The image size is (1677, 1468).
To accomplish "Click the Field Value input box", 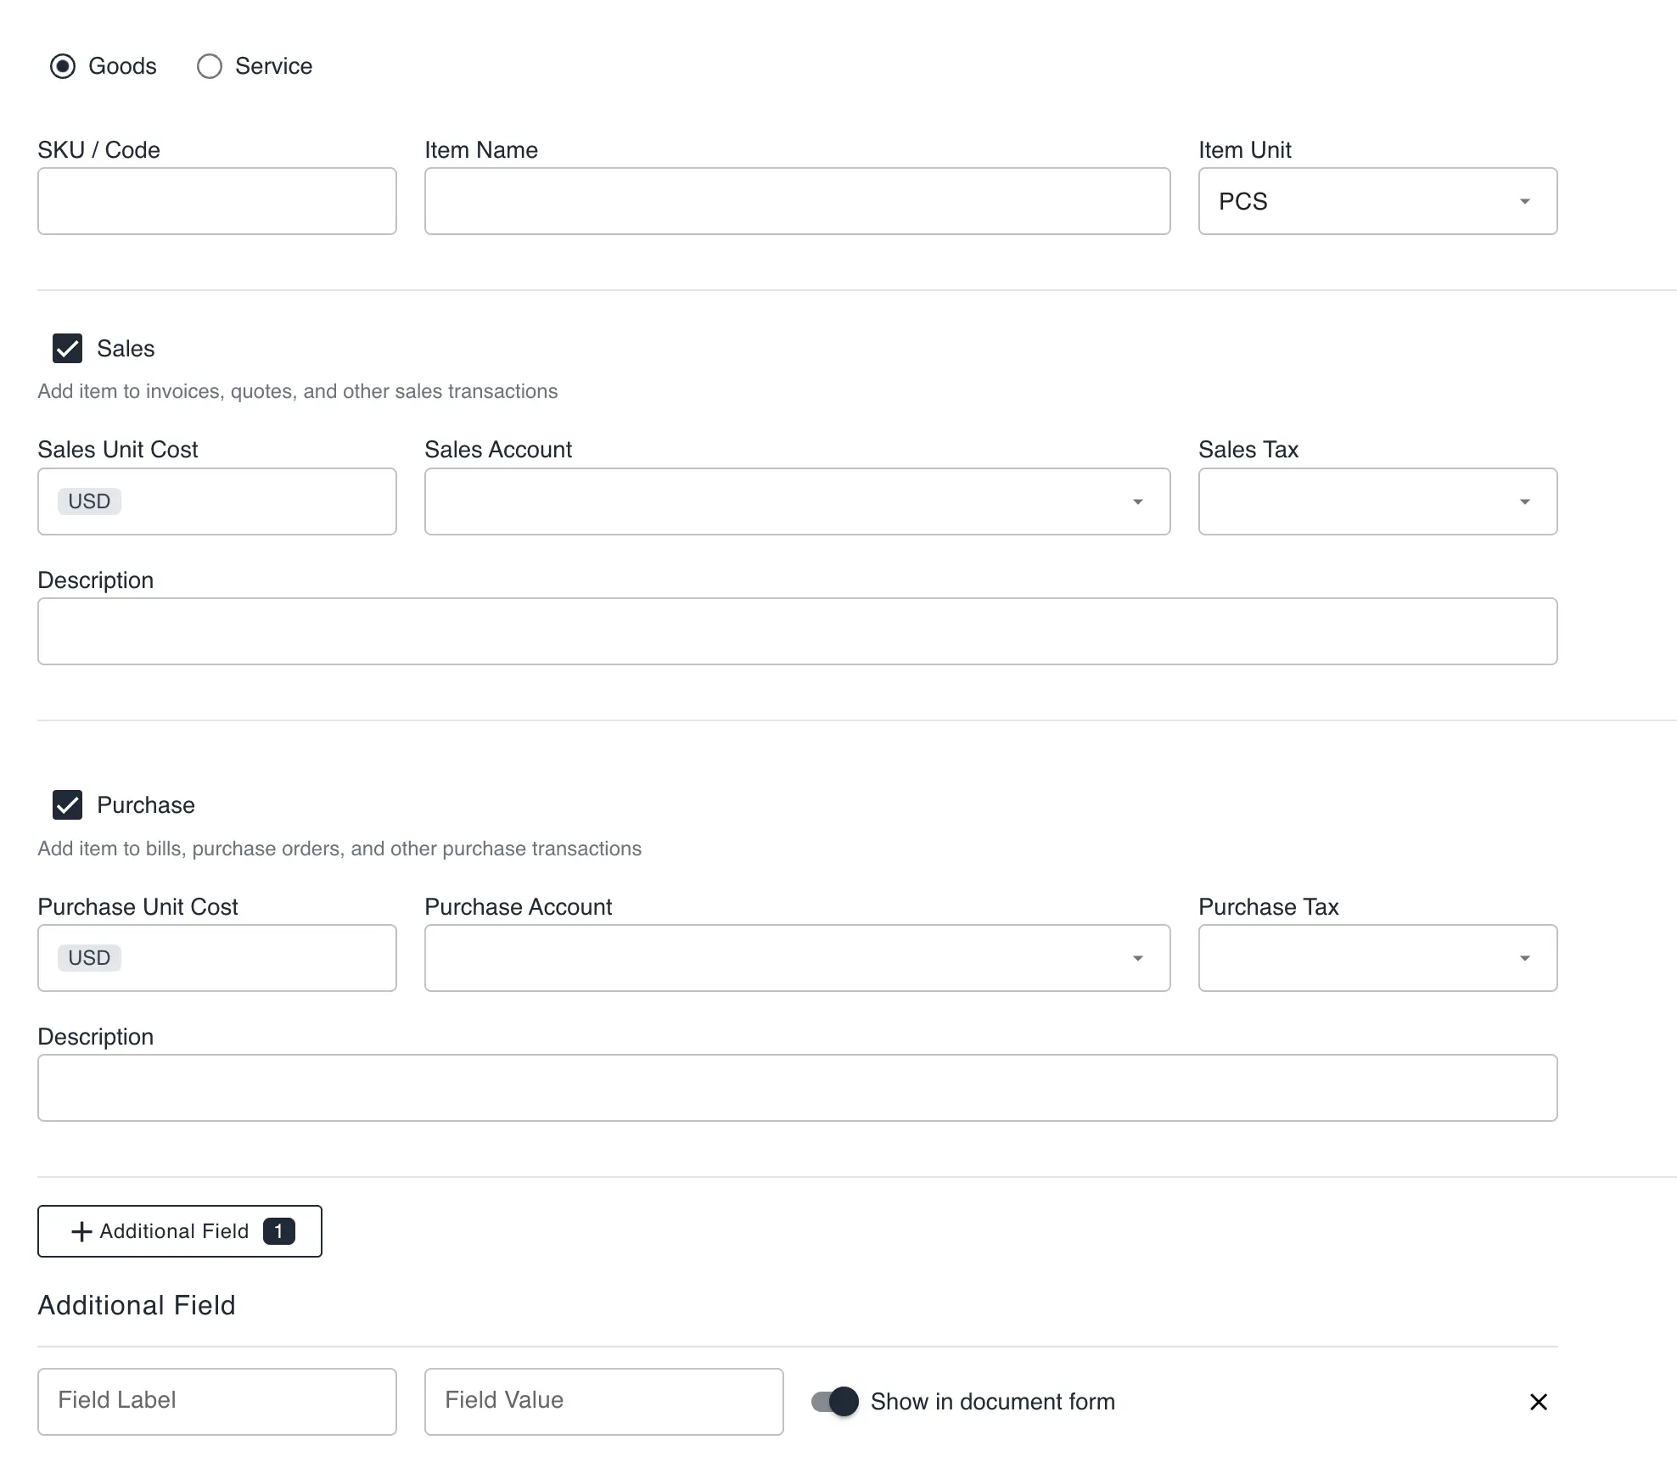I will click(603, 1401).
